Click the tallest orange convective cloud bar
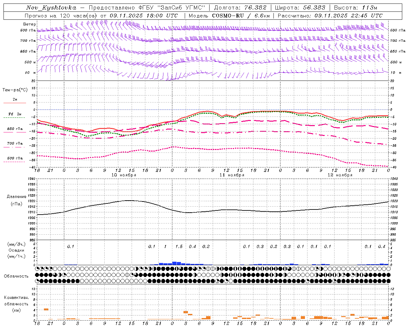The width and height of the screenshot is (407, 326). tap(46, 309)
